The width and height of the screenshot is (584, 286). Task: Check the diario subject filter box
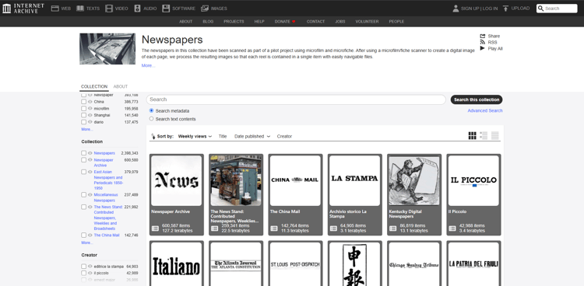pyautogui.click(x=84, y=122)
